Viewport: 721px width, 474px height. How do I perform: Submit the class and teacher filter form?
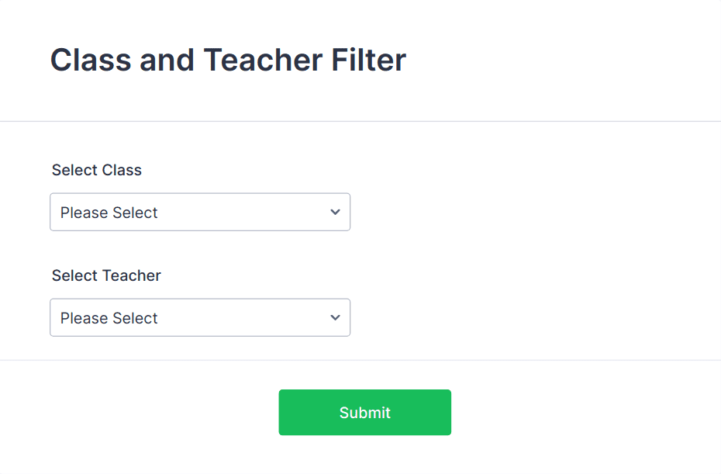pyautogui.click(x=364, y=412)
